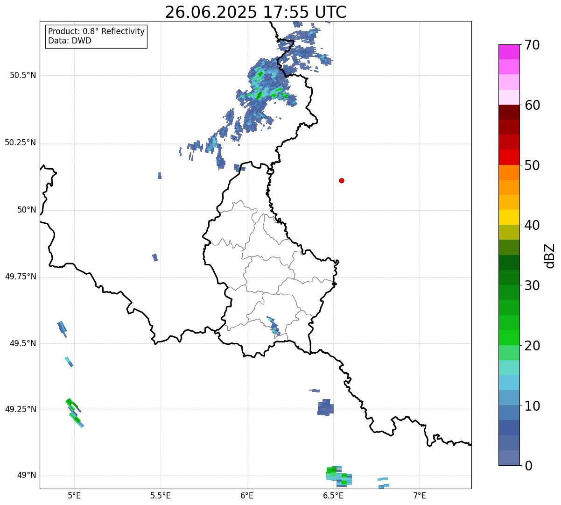
Task: Click the small echo near 5.5°E 49.8°N
Action: (155, 257)
